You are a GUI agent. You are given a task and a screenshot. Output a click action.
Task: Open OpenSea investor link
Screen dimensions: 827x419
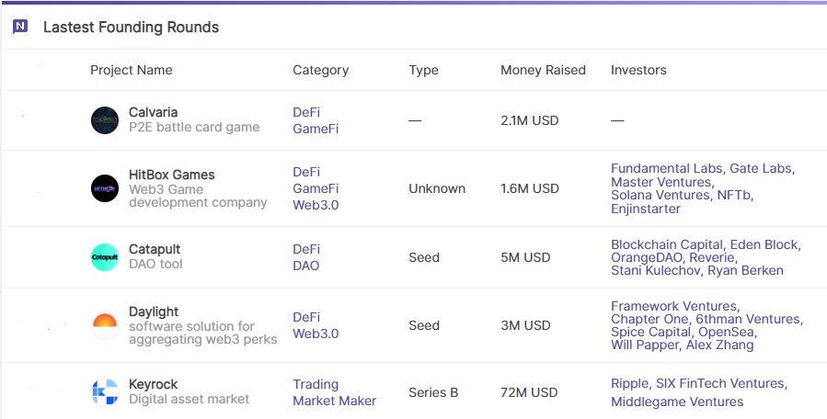(x=726, y=332)
